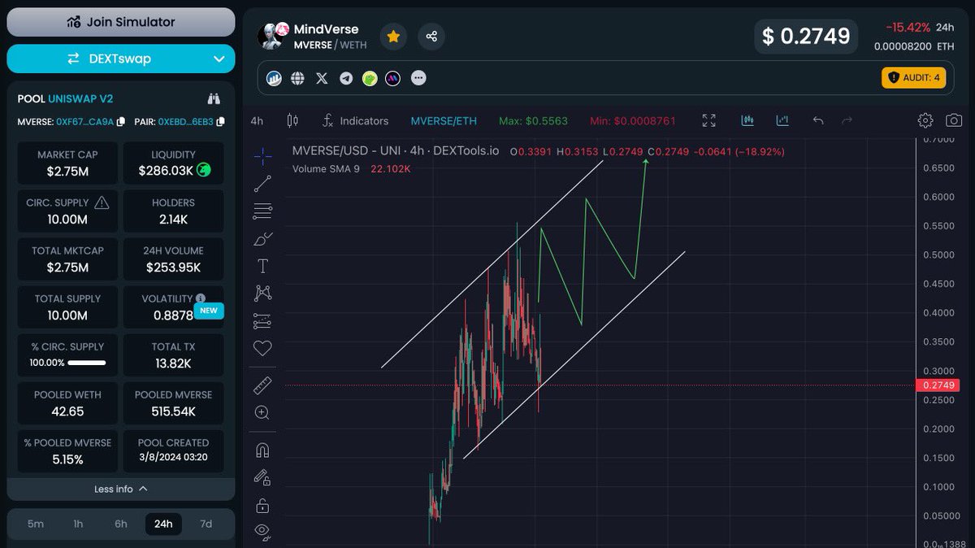Open the Indicators panel

click(355, 120)
